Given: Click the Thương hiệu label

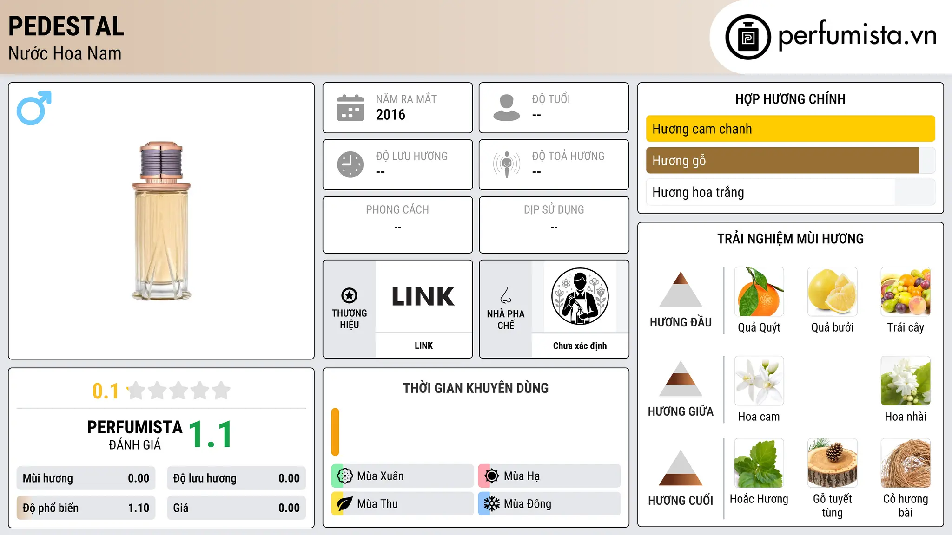Looking at the screenshot, I should (x=349, y=319).
